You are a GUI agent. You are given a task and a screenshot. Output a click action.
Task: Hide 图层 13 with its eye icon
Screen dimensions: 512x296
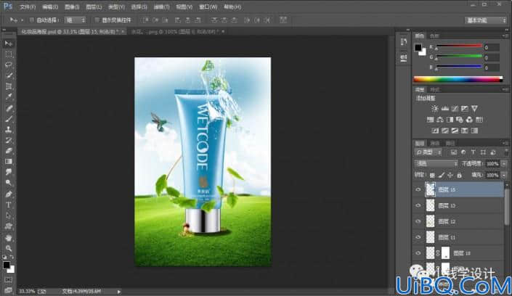(x=418, y=205)
